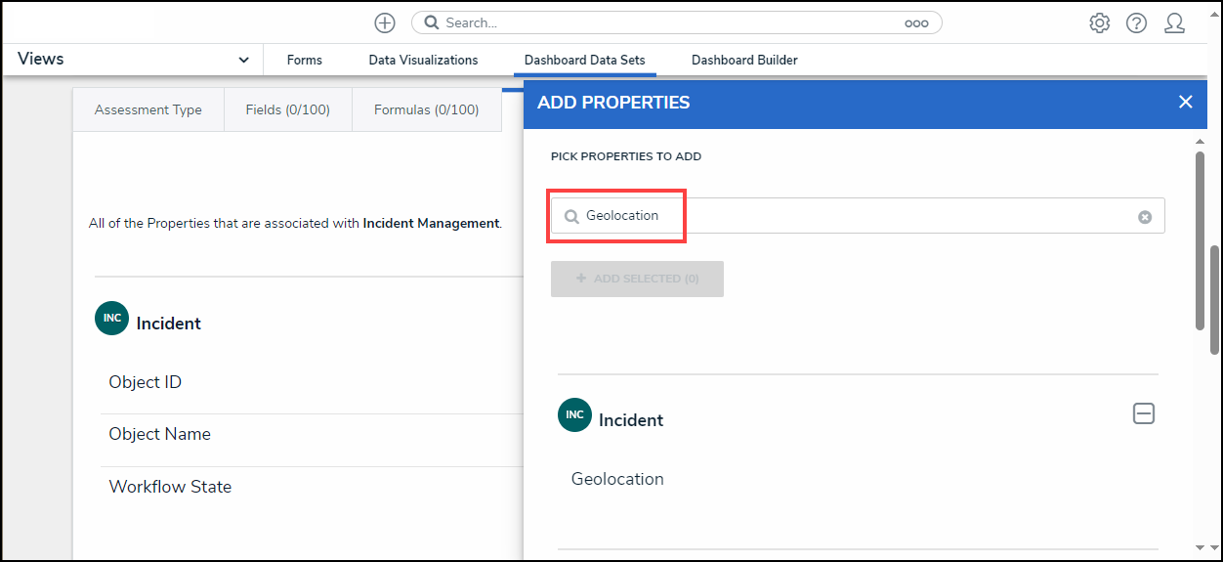Image resolution: width=1223 pixels, height=562 pixels.
Task: Click the Geolocation property search field
Action: tap(860, 216)
